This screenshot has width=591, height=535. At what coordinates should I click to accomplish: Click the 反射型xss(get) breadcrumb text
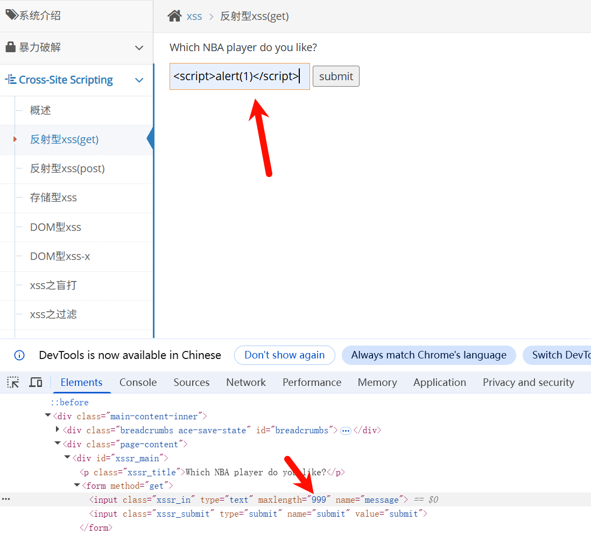click(x=255, y=17)
